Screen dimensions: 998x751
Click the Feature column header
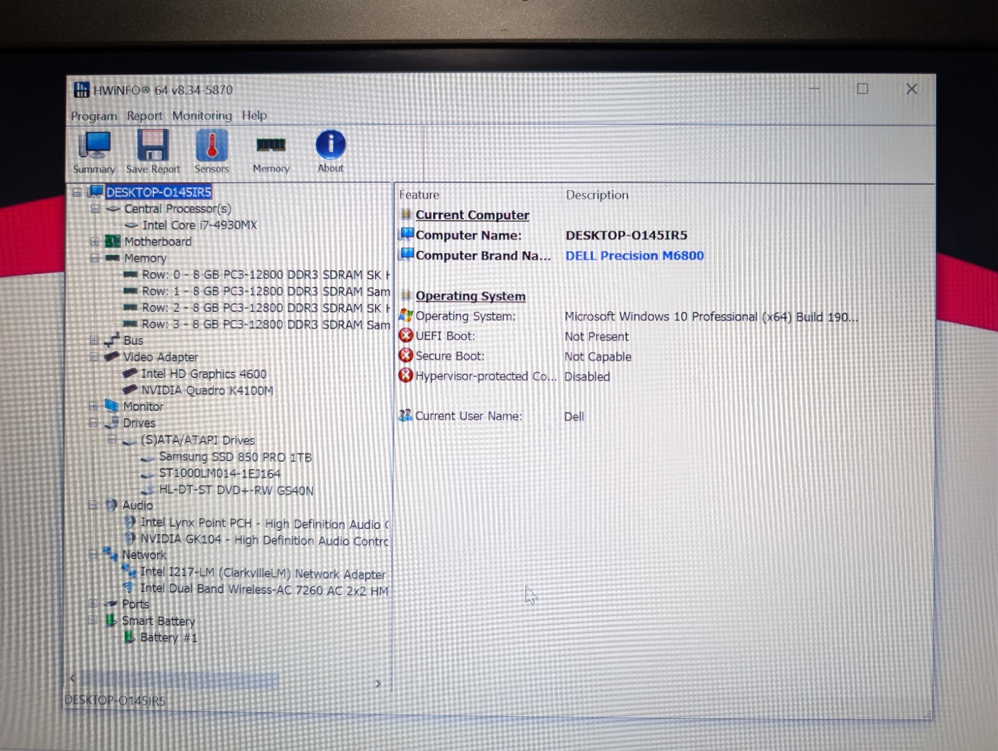coord(419,195)
